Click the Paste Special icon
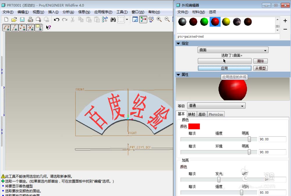291x196 pixels. pos(97,19)
